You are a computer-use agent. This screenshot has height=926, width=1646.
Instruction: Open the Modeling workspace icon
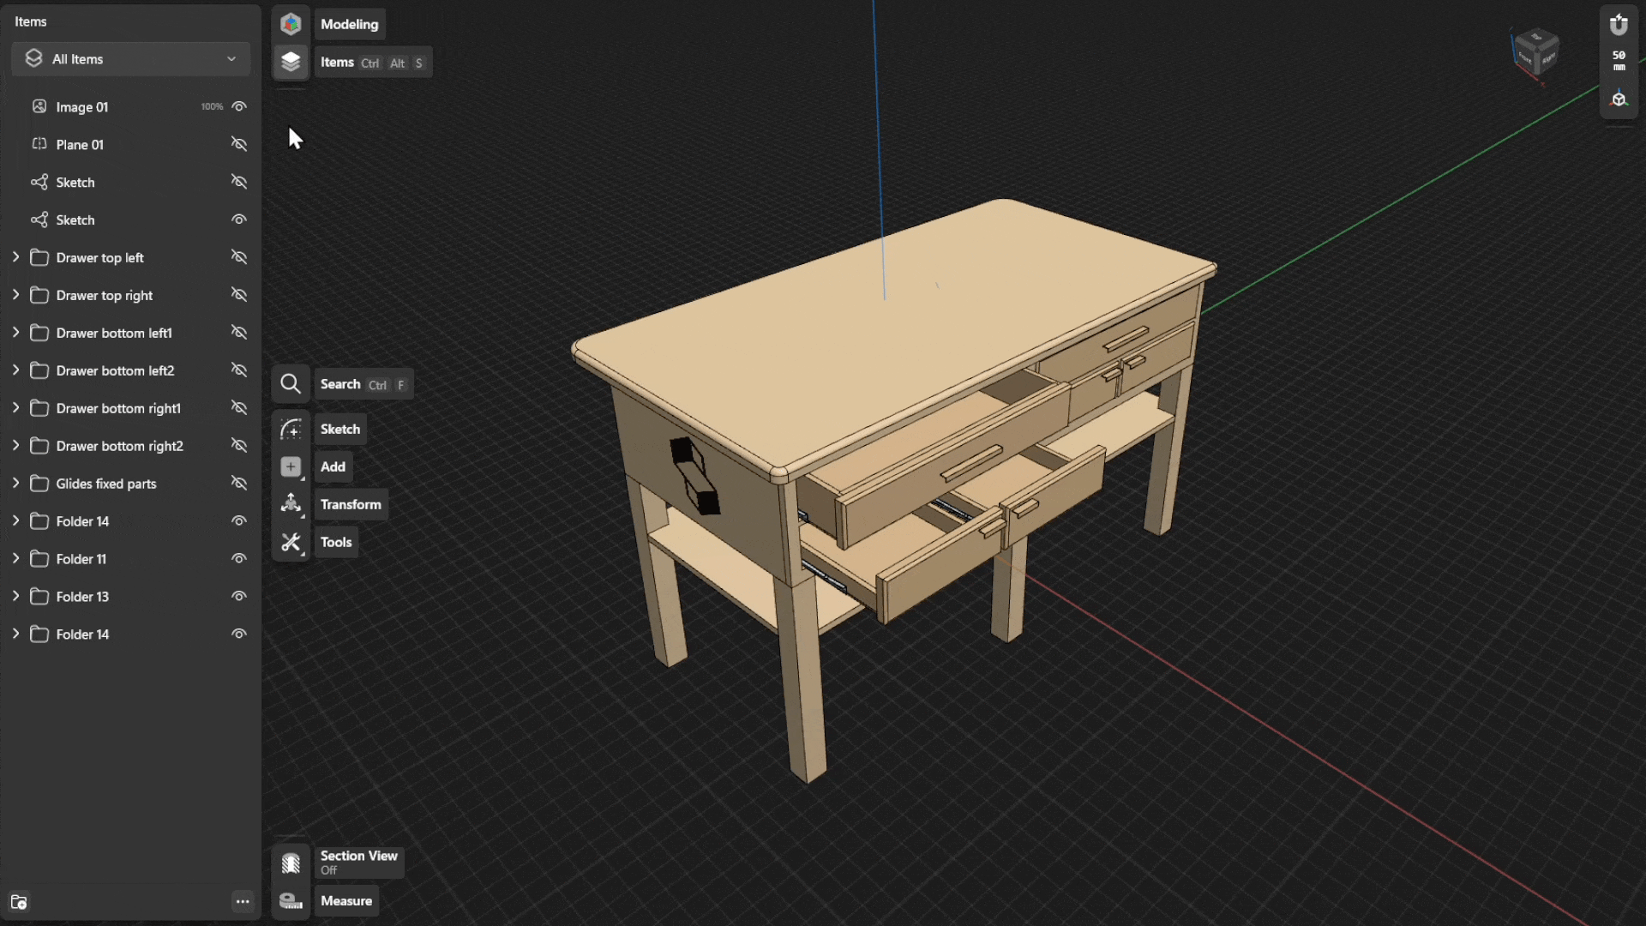(291, 24)
